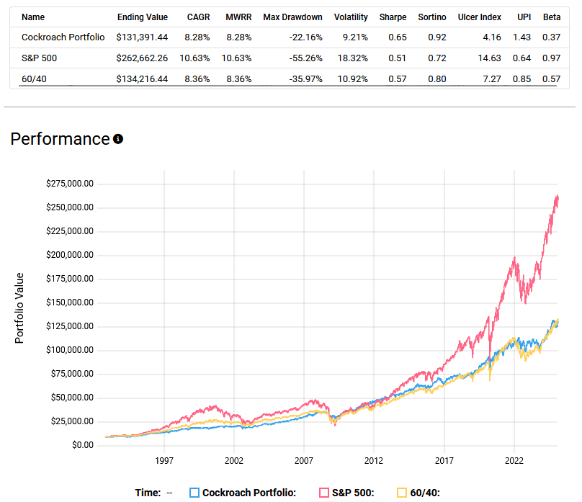Click max drawdown -22.16% cell
Screen dimensions: 582x502
pyautogui.click(x=306, y=37)
